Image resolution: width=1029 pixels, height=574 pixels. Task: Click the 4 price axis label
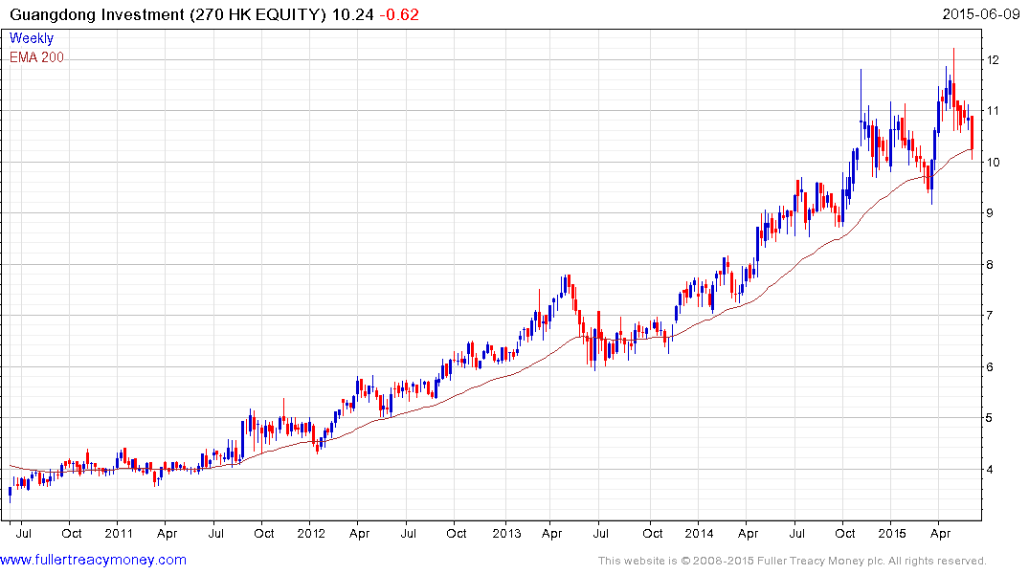pos(990,469)
